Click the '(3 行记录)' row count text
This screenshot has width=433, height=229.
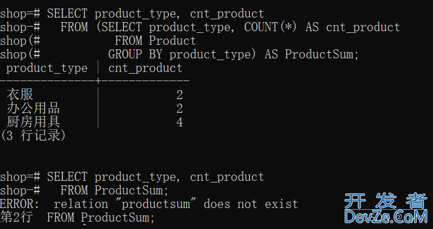(33, 135)
